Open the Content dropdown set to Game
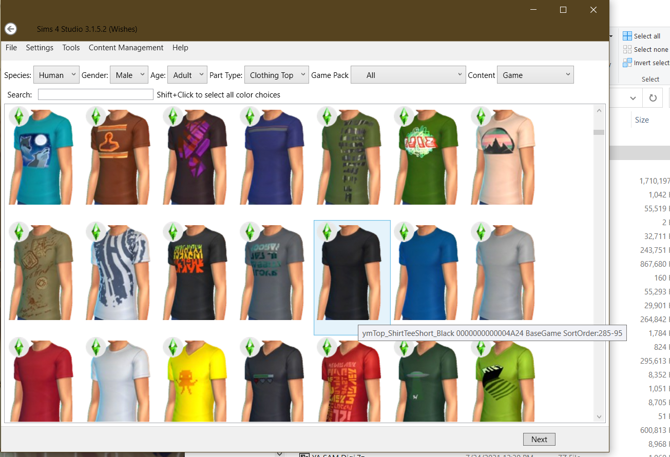 point(535,75)
